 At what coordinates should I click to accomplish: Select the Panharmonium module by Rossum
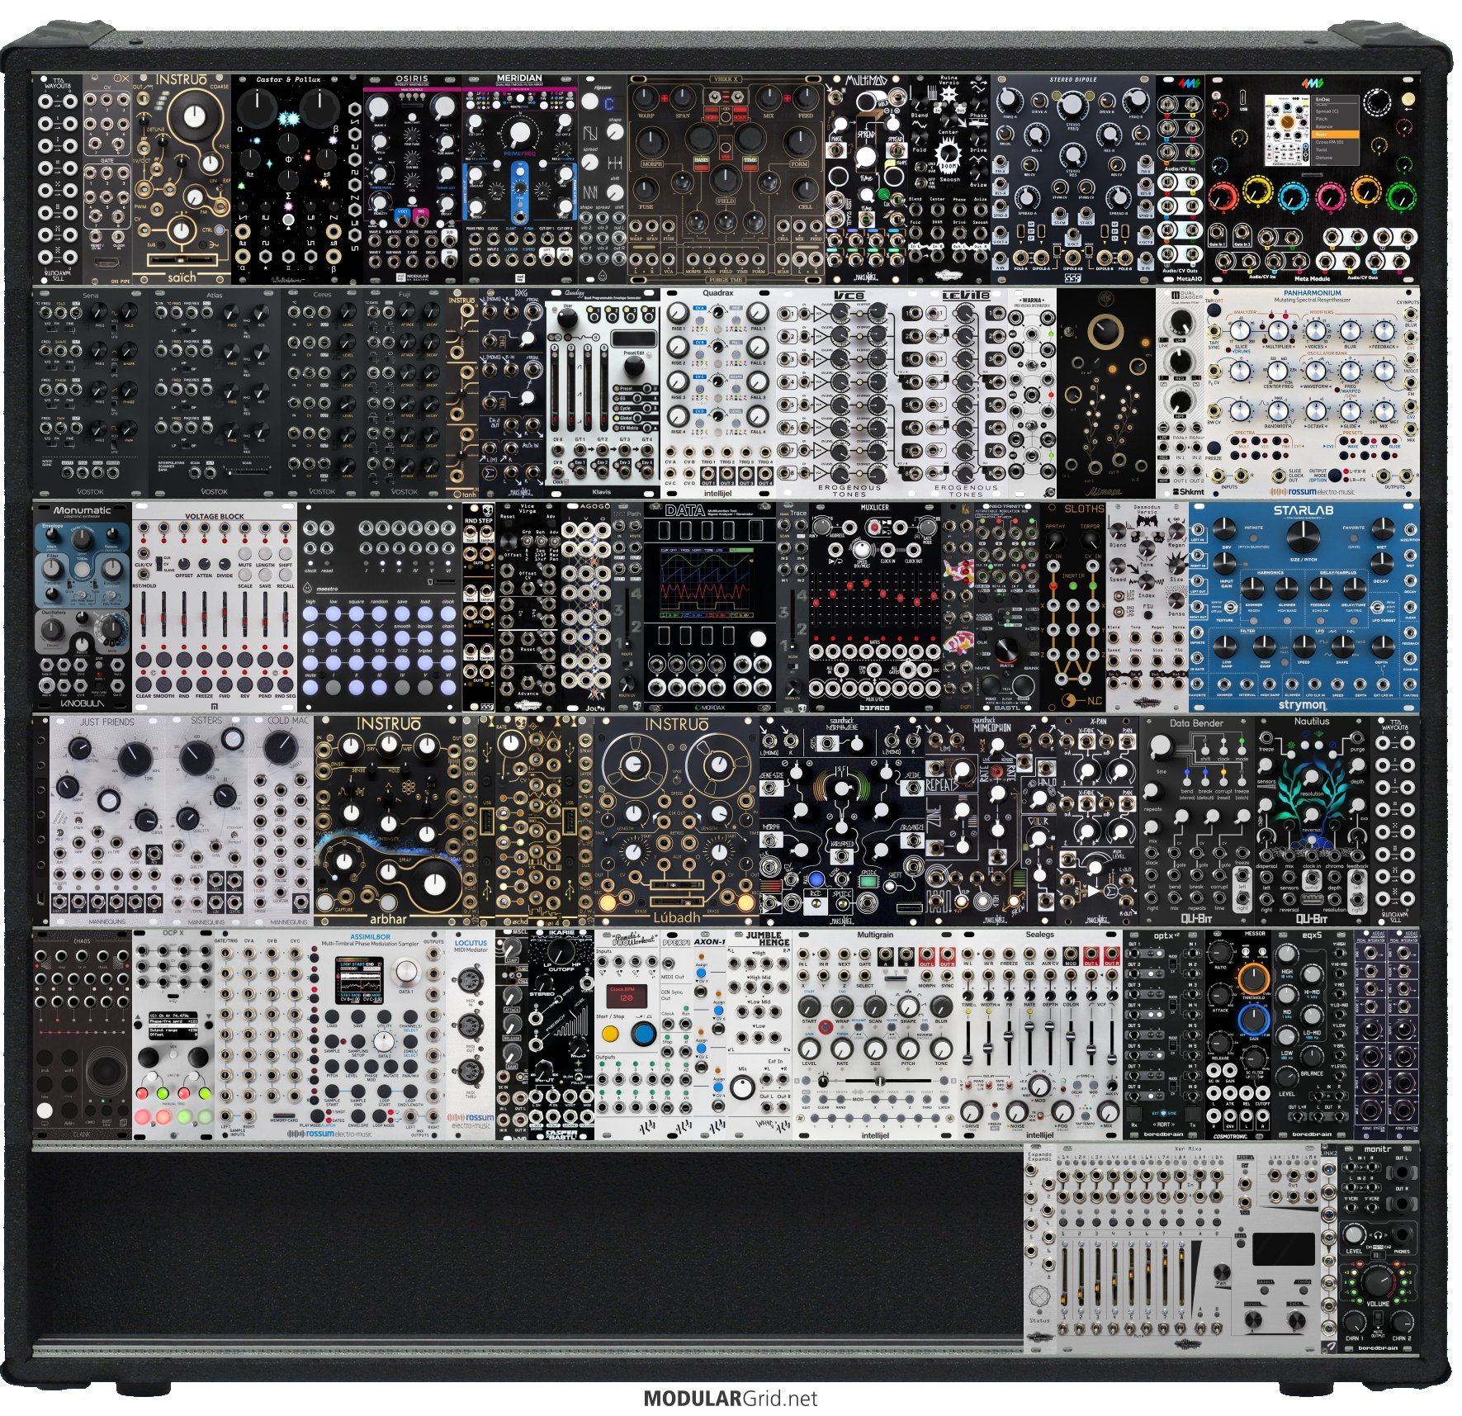(1313, 393)
